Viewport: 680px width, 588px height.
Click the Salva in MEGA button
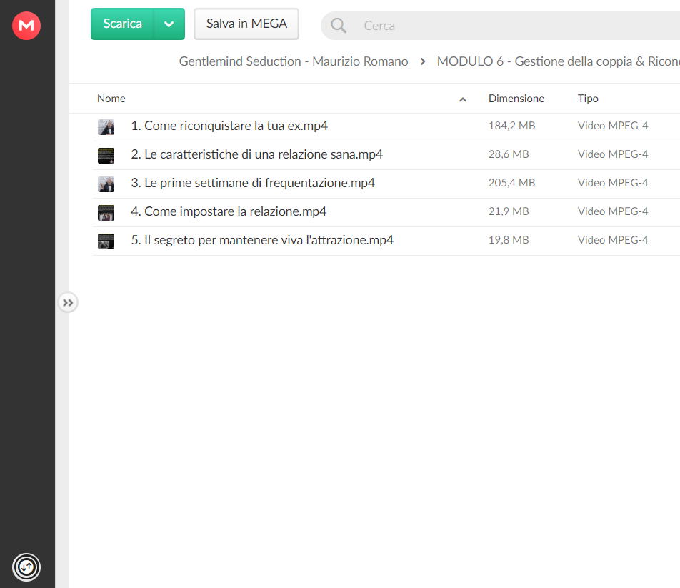coord(246,24)
